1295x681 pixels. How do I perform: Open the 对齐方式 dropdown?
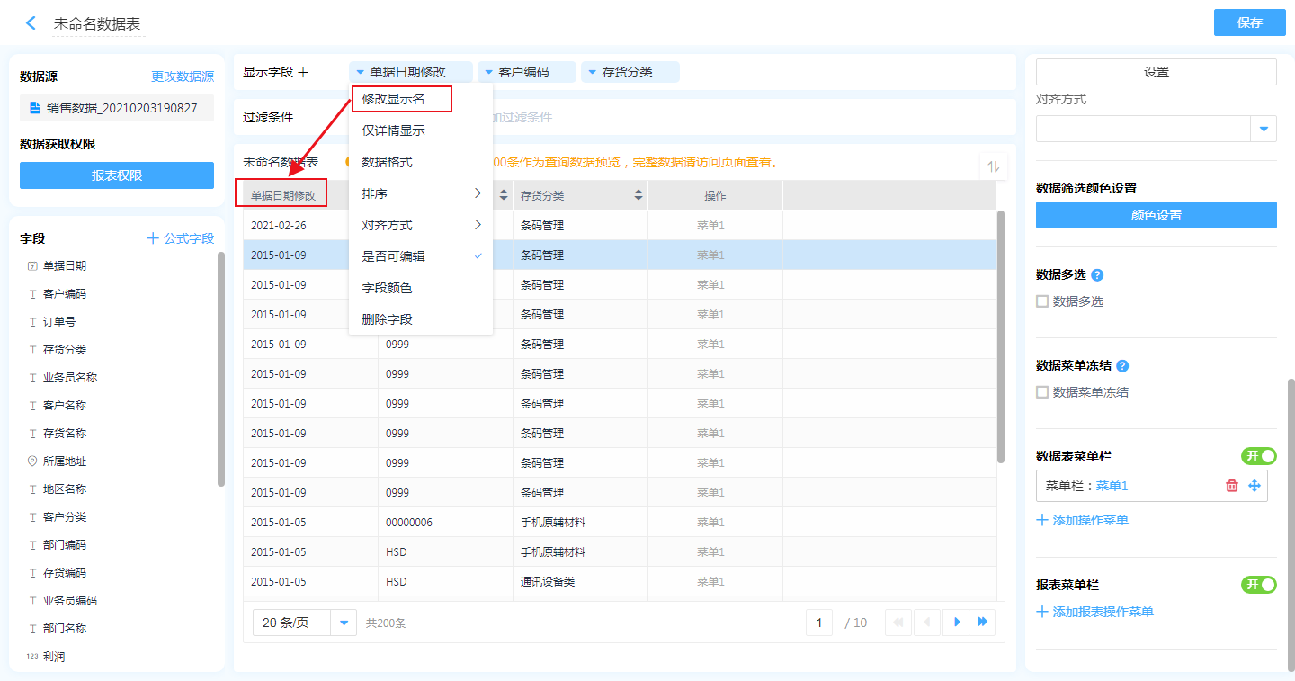(1264, 130)
